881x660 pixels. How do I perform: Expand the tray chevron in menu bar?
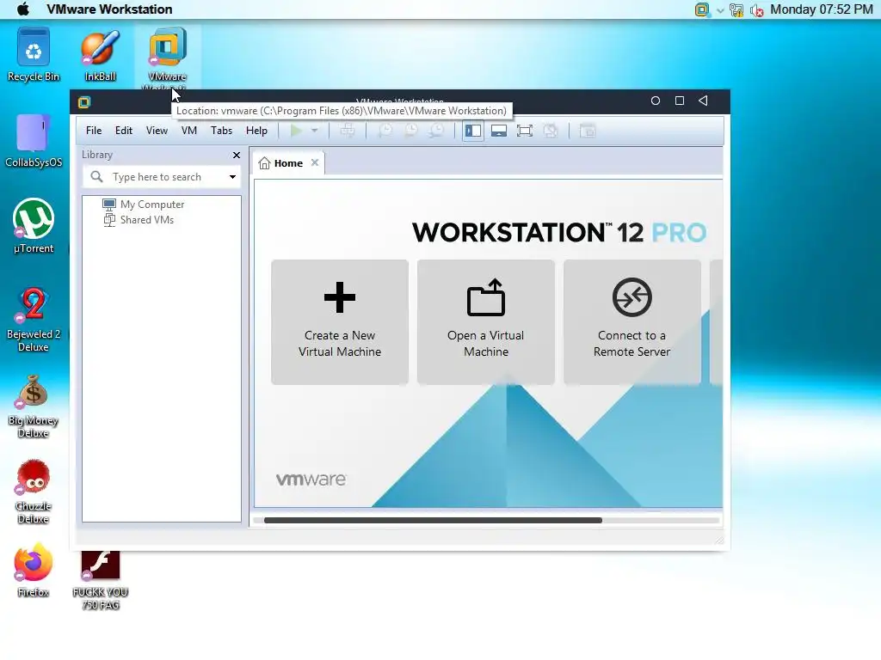(x=720, y=10)
